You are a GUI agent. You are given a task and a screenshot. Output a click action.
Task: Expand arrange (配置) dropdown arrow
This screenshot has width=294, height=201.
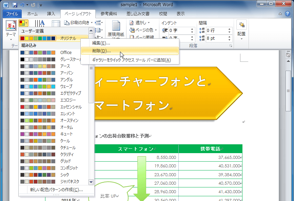[x=241, y=39]
